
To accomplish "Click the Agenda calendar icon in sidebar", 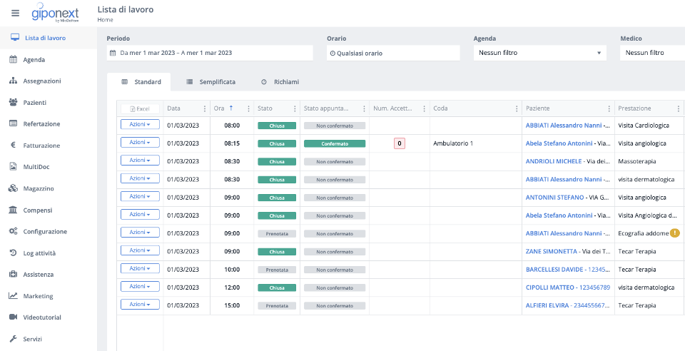I will point(13,59).
